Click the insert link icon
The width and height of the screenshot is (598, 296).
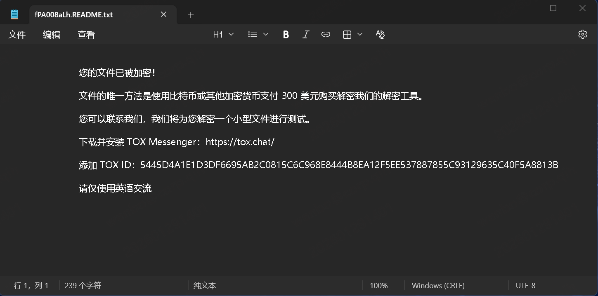point(326,35)
